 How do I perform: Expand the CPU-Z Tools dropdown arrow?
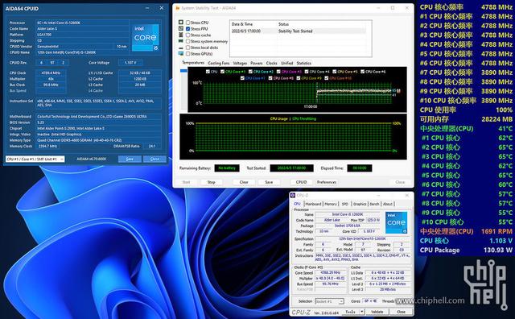click(x=362, y=312)
